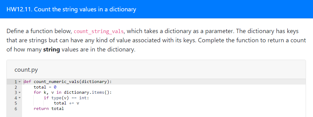Collapse the for loop fold arrow on line 3
This screenshot has width=313, height=117.
(x=20, y=92)
